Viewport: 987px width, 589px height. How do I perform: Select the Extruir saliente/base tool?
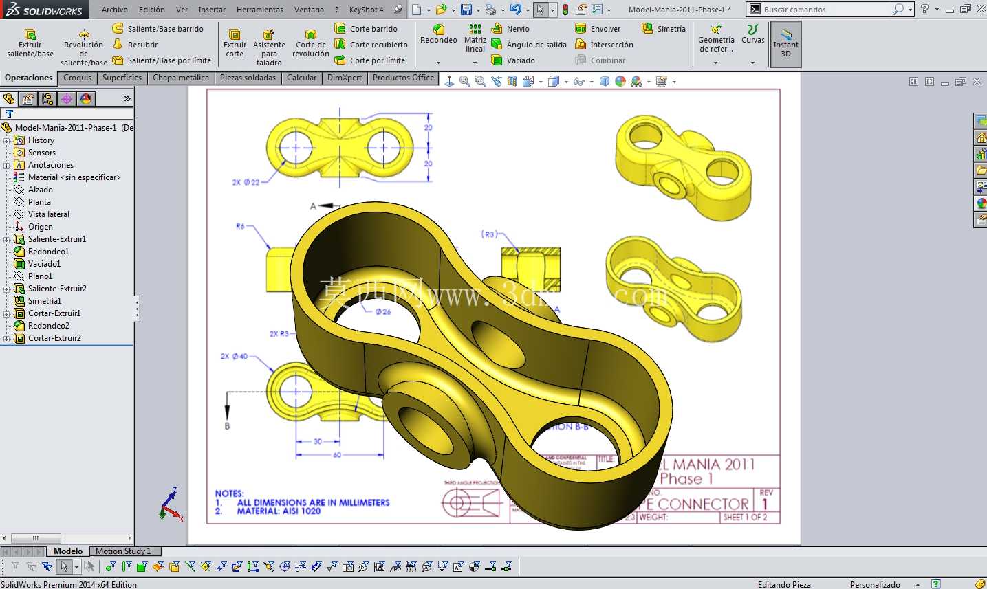[x=30, y=43]
